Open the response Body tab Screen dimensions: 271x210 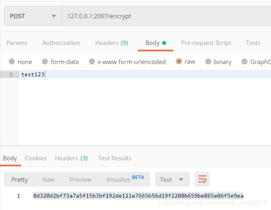click(x=10, y=158)
